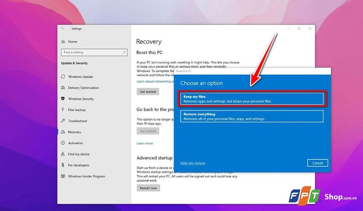Click Get started under Reset this PC
This screenshot has height=211, width=363.
pyautogui.click(x=148, y=91)
